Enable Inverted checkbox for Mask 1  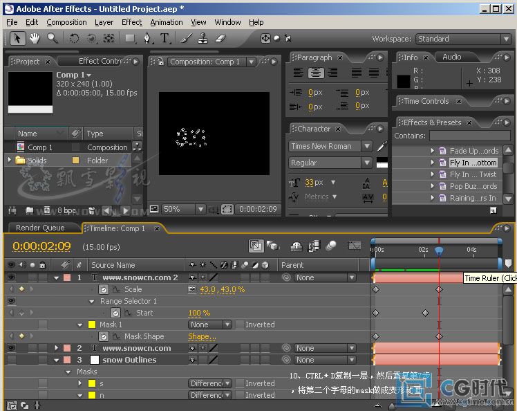pyautogui.click(x=240, y=325)
